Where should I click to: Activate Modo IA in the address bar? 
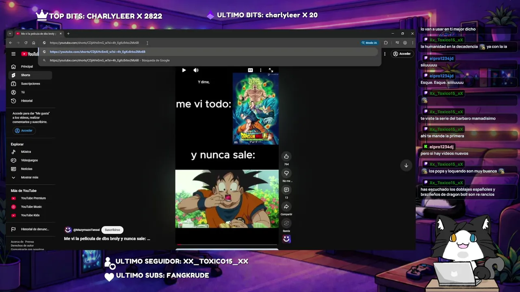pos(369,43)
